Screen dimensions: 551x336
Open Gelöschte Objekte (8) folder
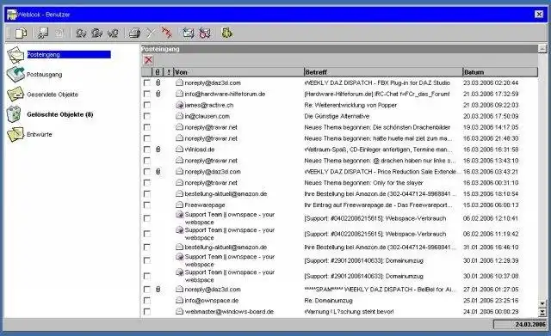[60, 114]
